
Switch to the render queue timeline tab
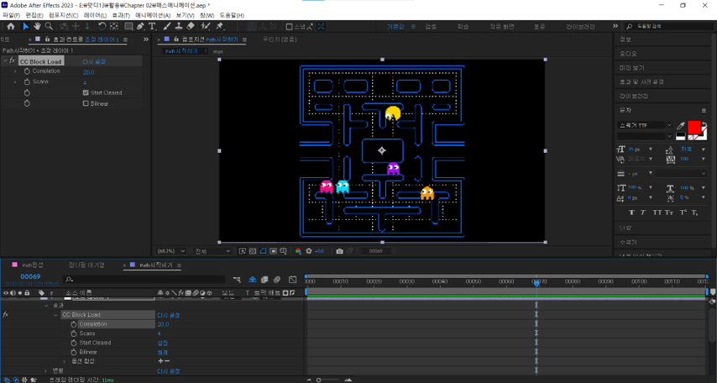[86, 265]
